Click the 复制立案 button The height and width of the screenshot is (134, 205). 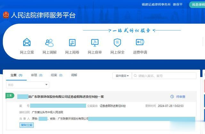(x=27, y=125)
